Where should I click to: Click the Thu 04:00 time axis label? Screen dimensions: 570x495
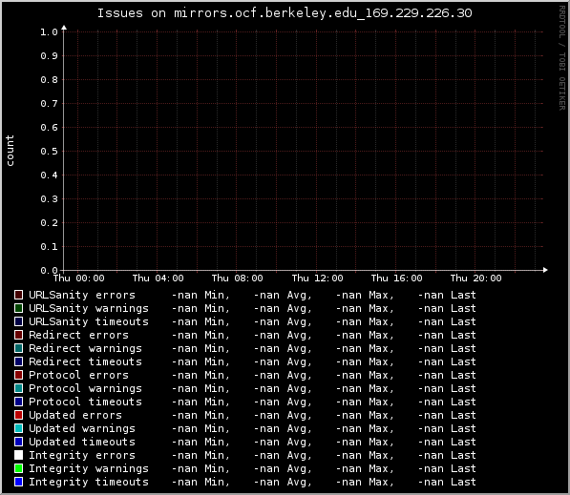(x=158, y=278)
